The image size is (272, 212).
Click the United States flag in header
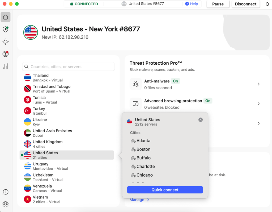pos(31,32)
